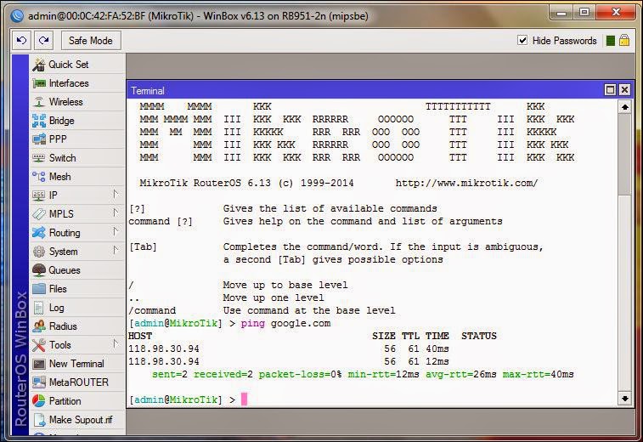This screenshot has width=643, height=442.
Task: Click the MPLS menu icon
Action: (x=39, y=214)
